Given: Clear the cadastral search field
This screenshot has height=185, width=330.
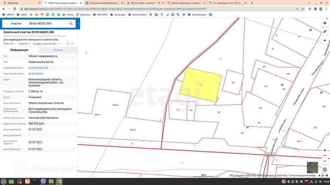Looking at the screenshot, I should [x=67, y=24].
